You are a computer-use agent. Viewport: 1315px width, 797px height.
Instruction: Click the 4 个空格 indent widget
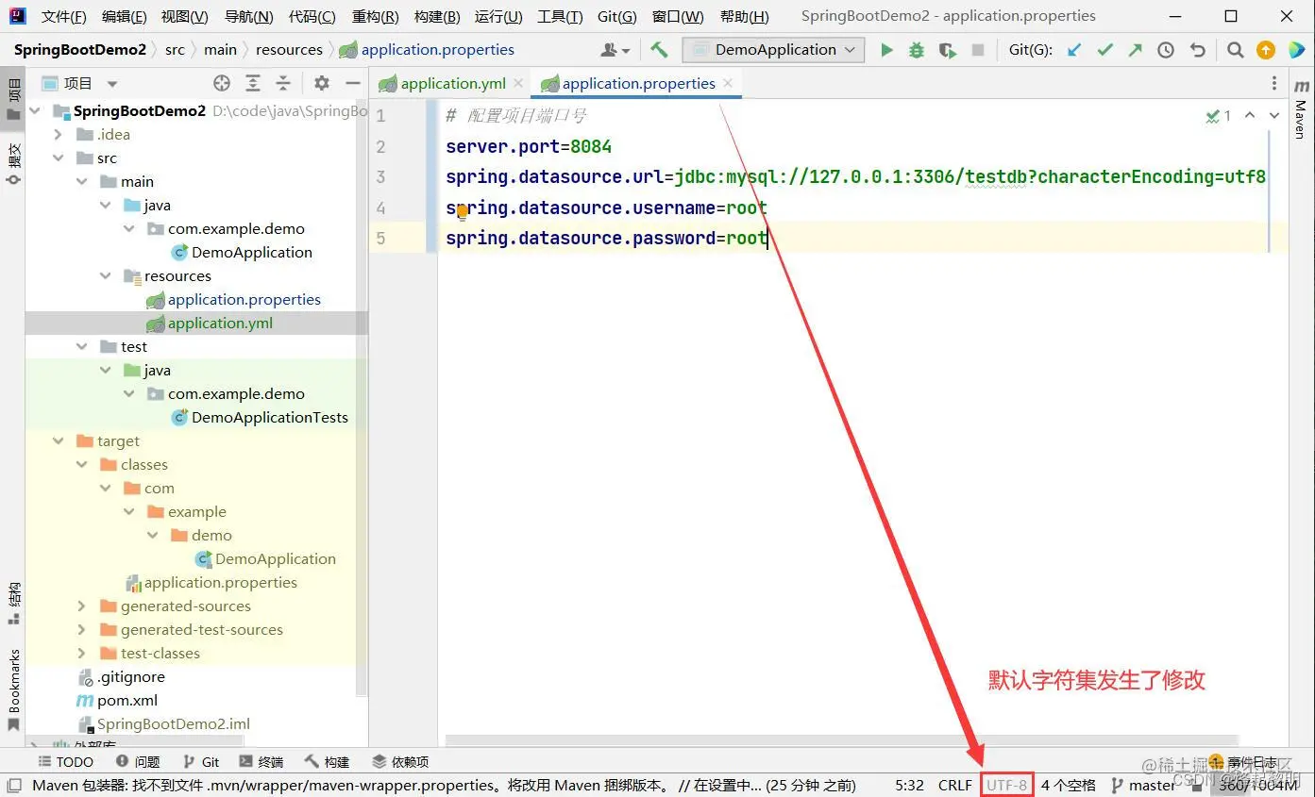1068,785
